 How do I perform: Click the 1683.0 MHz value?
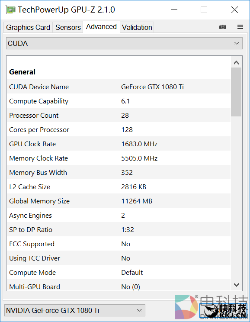pyautogui.click(x=139, y=144)
